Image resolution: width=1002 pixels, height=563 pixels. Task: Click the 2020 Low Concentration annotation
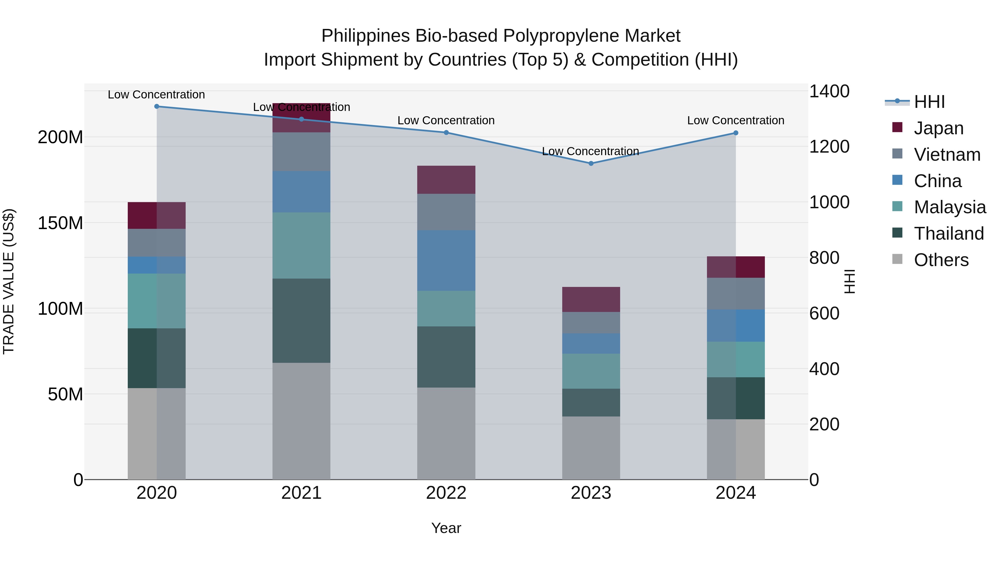(156, 95)
